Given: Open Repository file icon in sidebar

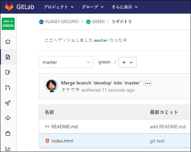Looking at the screenshot, I should [8, 57].
